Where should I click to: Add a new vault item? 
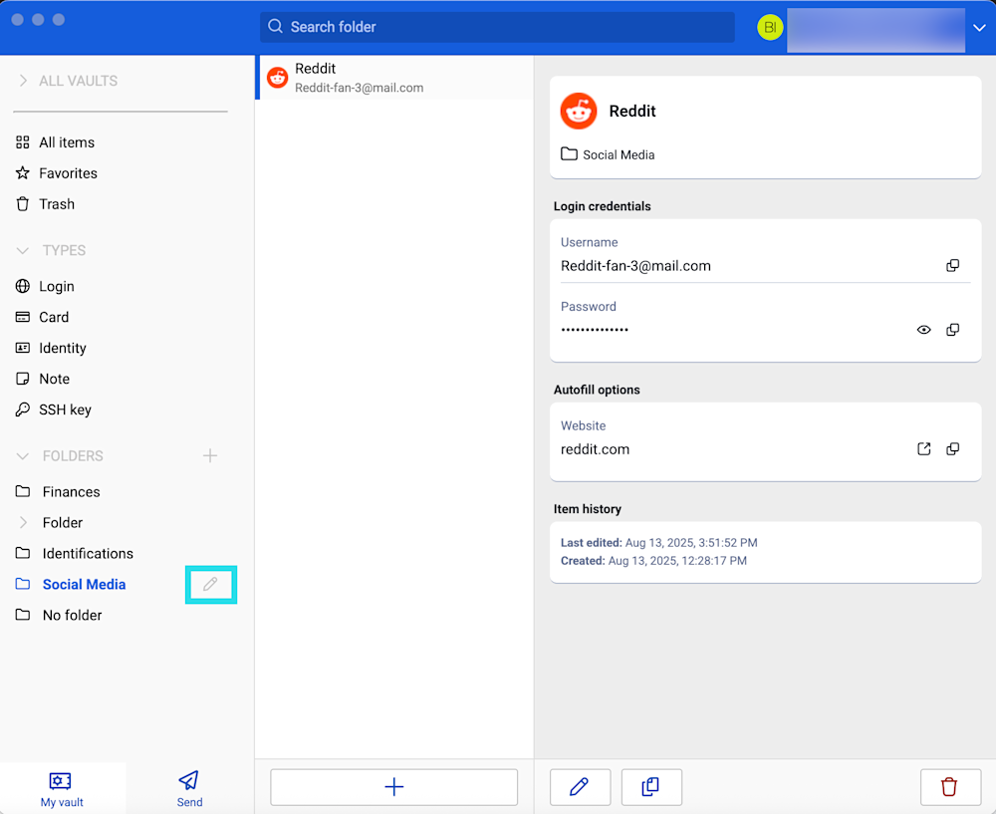click(x=393, y=787)
